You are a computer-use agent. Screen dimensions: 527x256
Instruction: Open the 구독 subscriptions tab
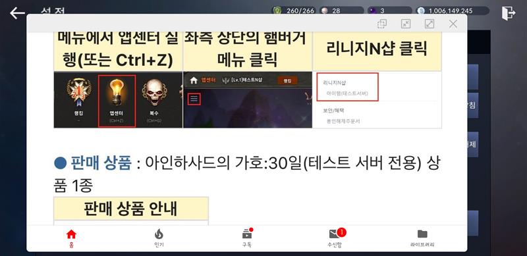[247, 238]
